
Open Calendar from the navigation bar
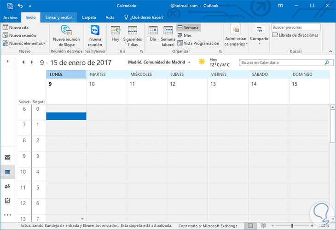pyautogui.click(x=7, y=172)
